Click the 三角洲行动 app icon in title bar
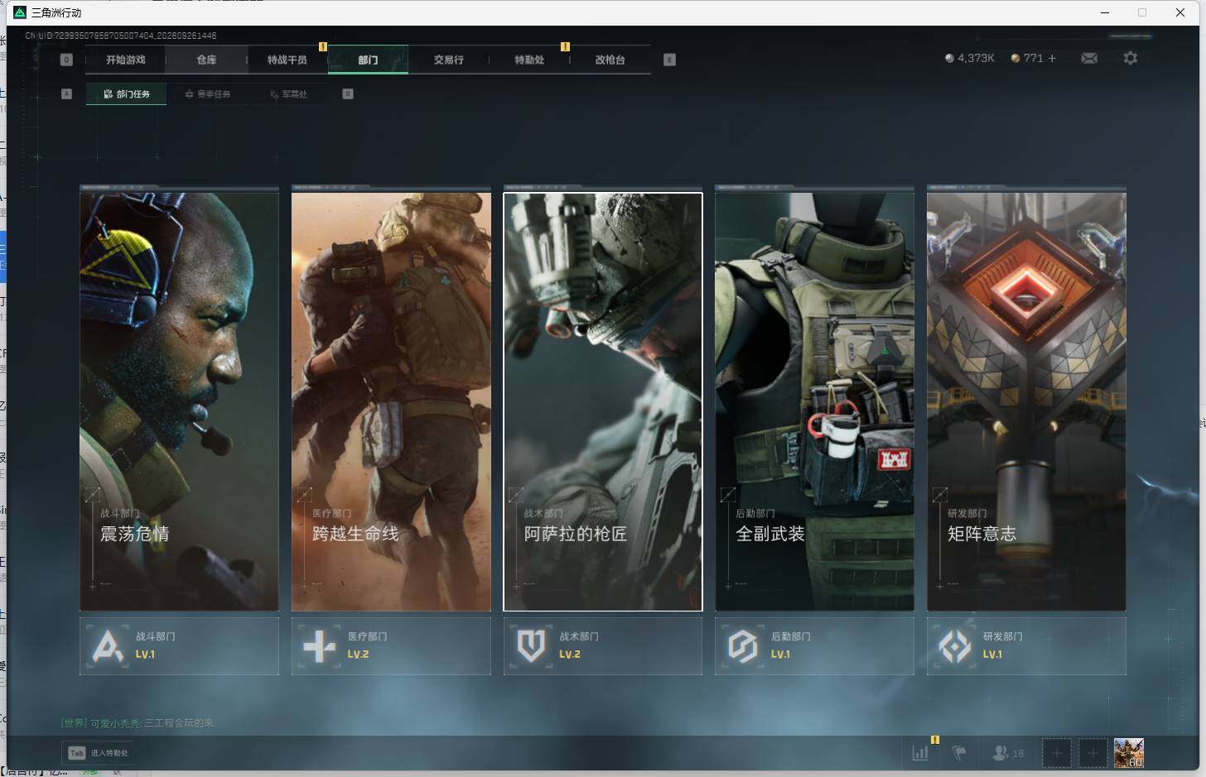1206x777 pixels. coord(20,12)
